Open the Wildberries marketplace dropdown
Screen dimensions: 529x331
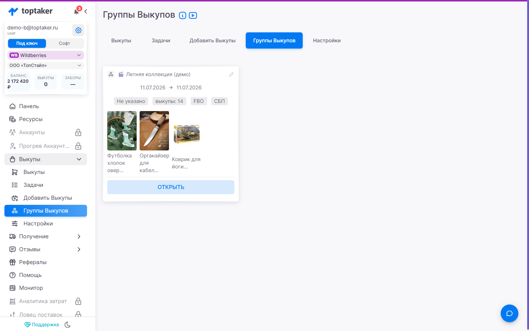[46, 55]
